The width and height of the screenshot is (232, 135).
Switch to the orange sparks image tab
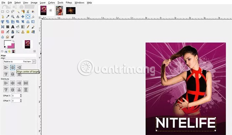point(71,11)
